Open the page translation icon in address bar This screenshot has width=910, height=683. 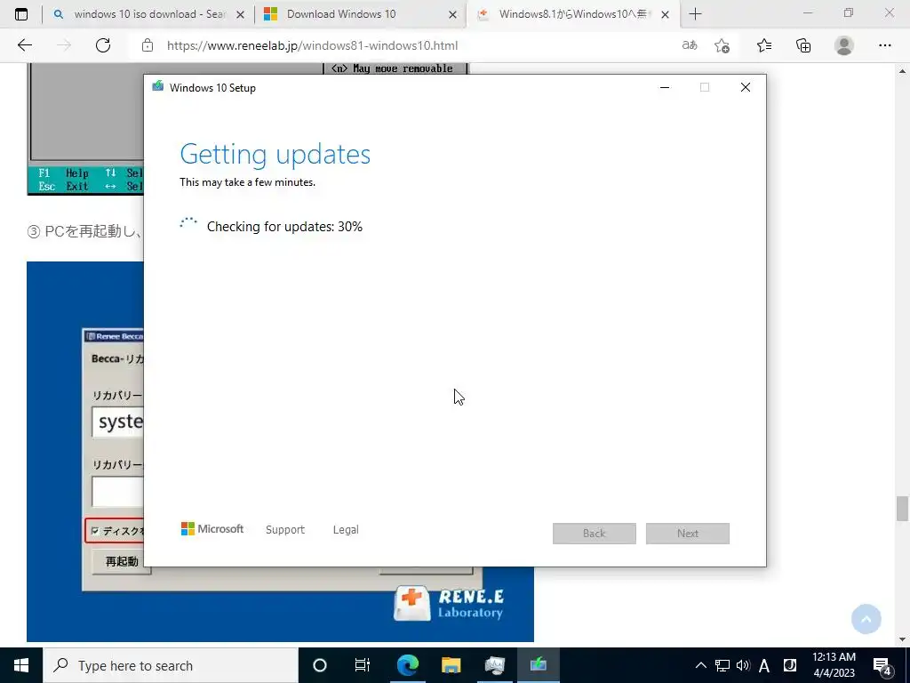tap(690, 45)
